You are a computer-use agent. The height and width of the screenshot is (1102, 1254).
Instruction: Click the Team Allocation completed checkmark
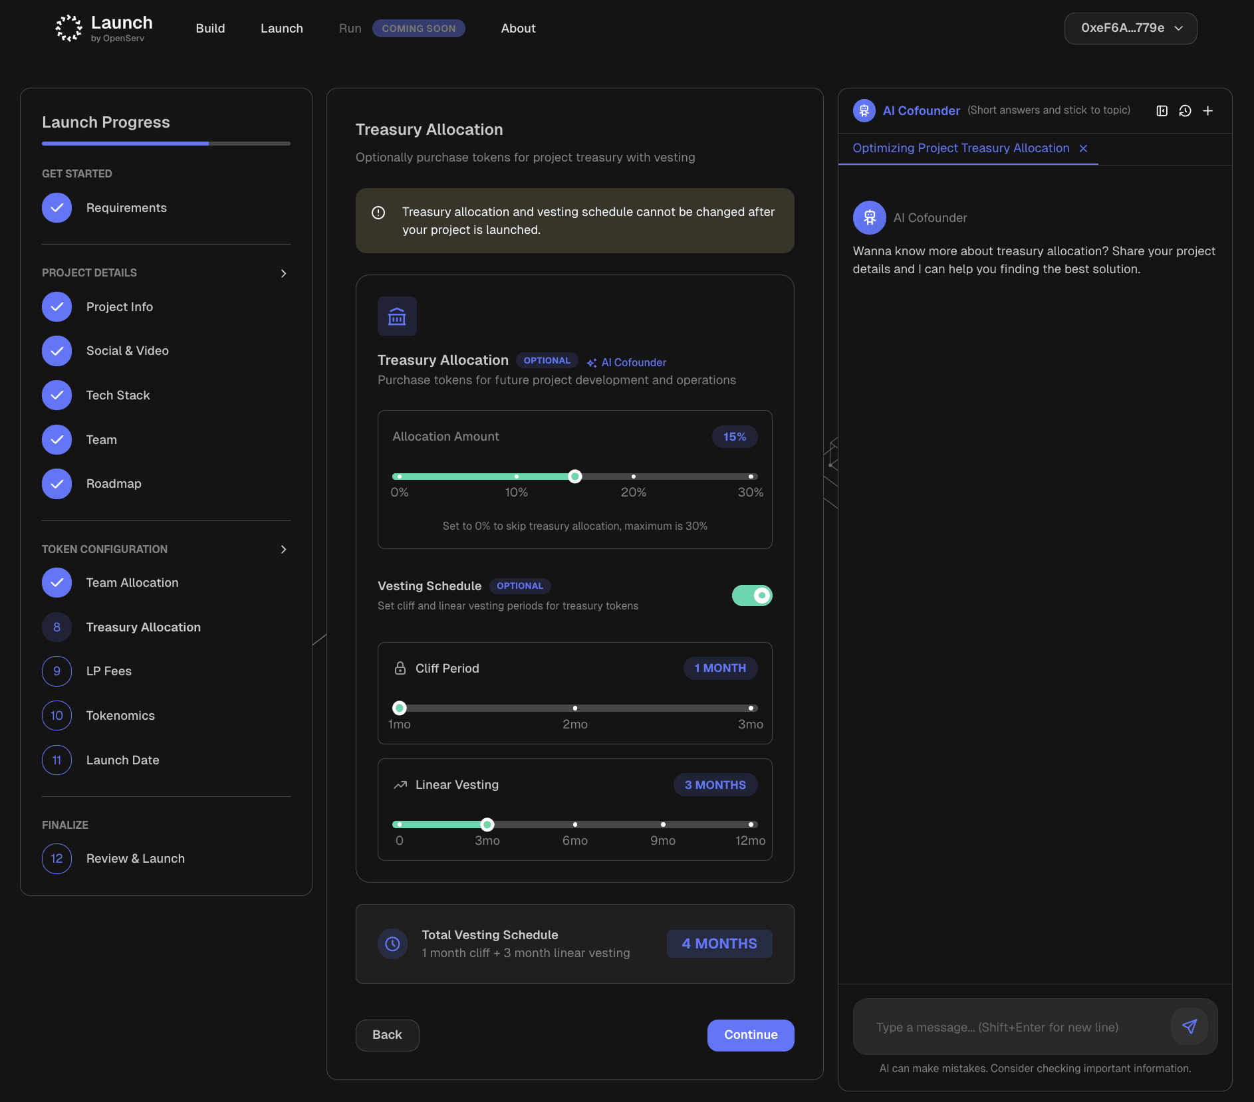coord(57,583)
